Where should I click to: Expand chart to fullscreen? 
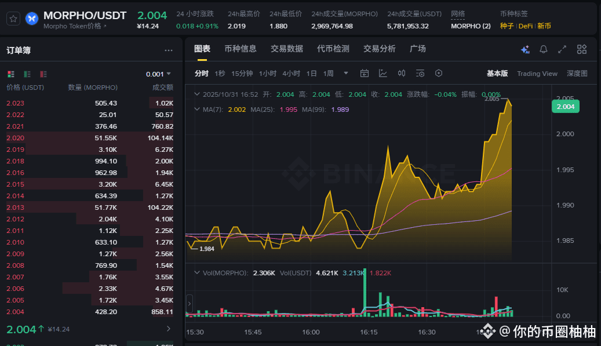click(562, 49)
